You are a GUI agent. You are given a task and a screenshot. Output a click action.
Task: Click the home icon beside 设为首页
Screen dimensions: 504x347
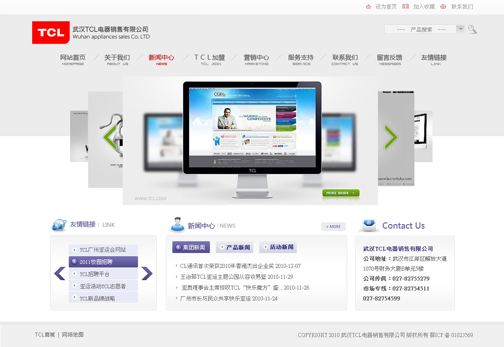pos(368,7)
